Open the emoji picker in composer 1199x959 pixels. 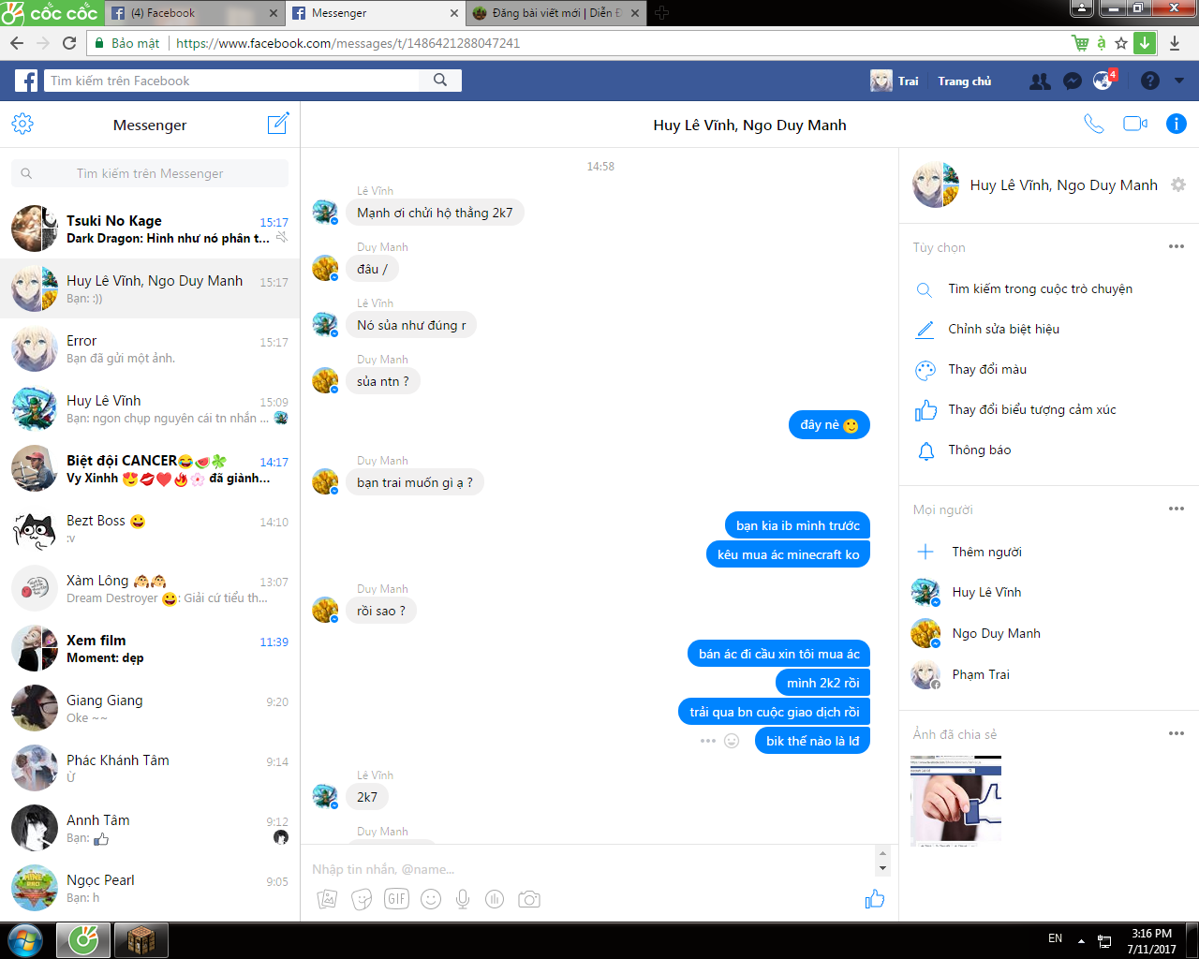pyautogui.click(x=431, y=899)
